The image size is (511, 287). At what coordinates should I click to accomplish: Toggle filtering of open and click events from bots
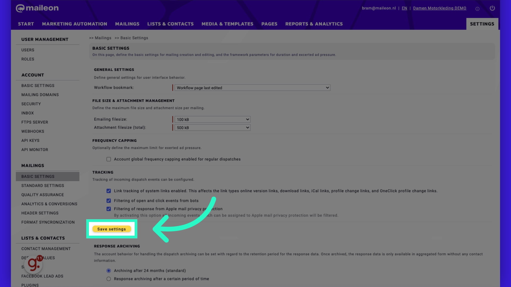(x=109, y=200)
